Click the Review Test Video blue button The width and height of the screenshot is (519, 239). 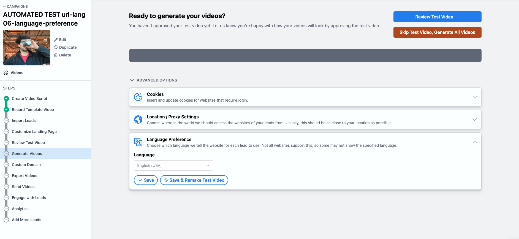tap(437, 17)
